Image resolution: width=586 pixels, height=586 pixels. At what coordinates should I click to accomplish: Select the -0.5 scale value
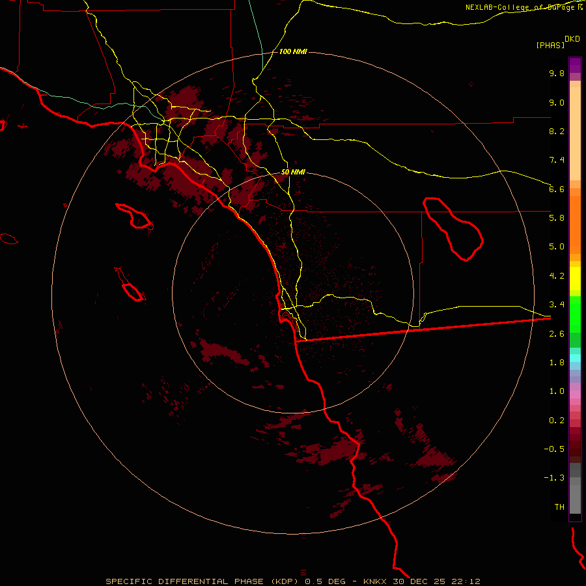pos(554,449)
